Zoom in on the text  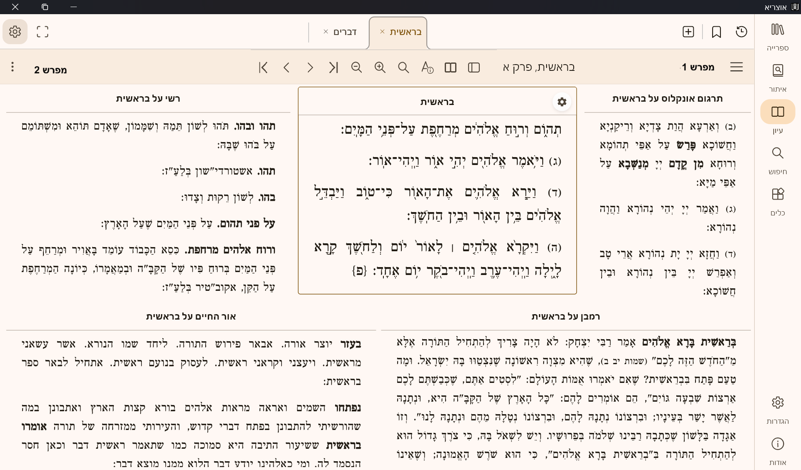click(x=380, y=67)
